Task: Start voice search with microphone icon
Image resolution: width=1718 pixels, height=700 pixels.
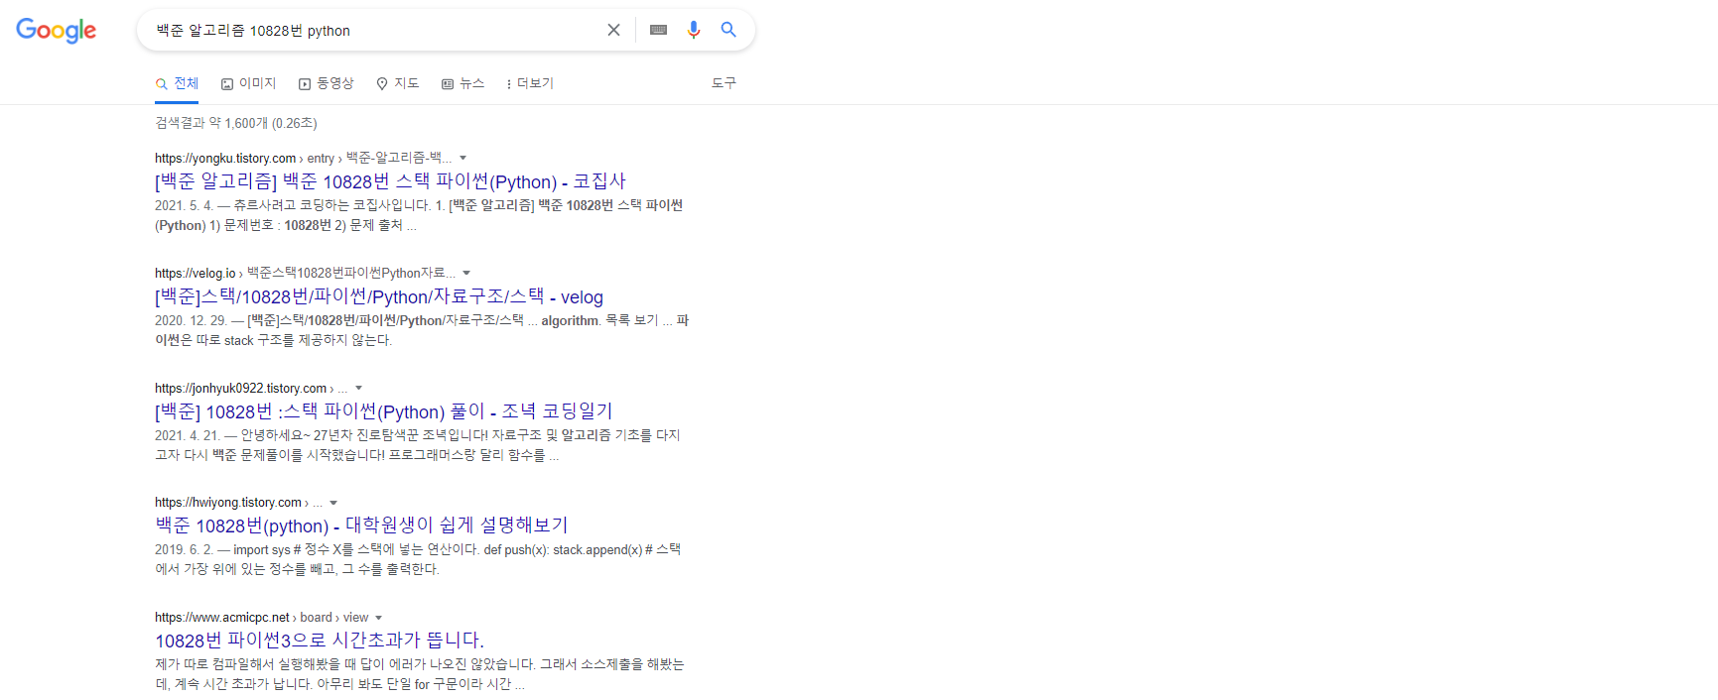Action: click(694, 30)
